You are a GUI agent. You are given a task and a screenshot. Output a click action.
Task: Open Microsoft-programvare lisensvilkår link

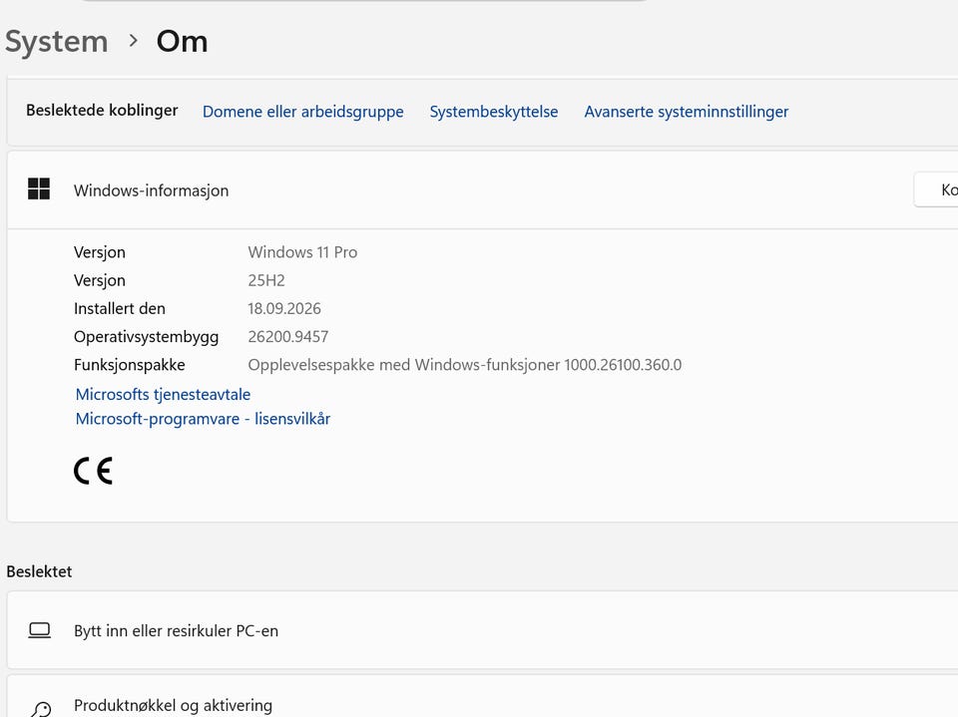tap(203, 419)
